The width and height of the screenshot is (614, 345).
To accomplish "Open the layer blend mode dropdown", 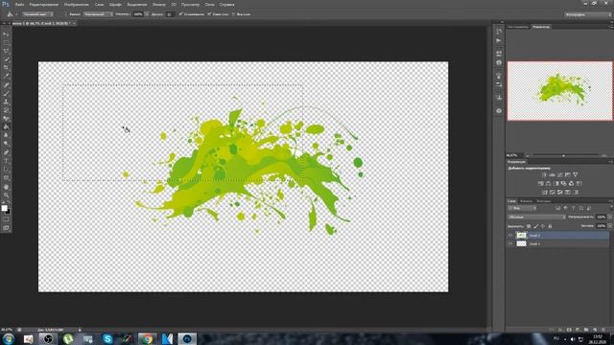I will coord(537,218).
